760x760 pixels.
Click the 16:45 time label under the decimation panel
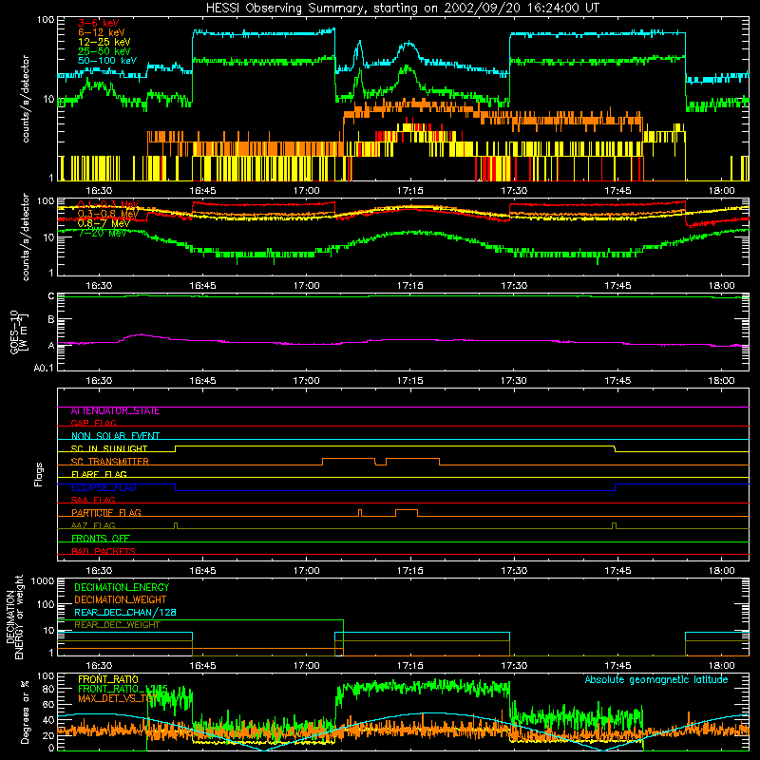202,666
